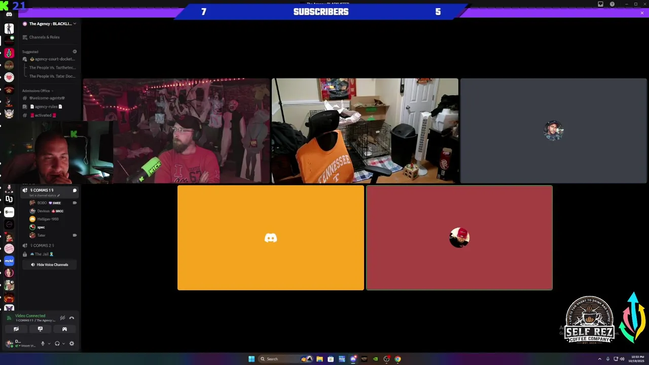
Task: Open Discord direct messages home icon
Action: 9,15
